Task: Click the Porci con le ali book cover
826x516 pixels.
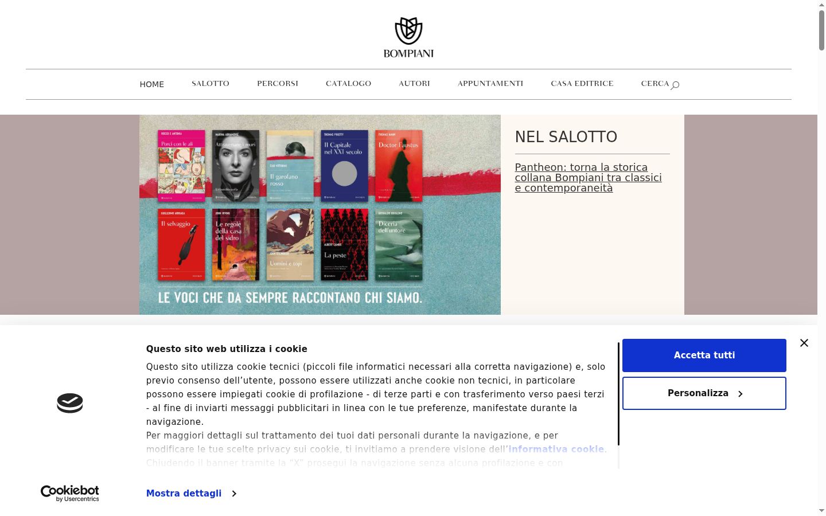Action: (181, 166)
